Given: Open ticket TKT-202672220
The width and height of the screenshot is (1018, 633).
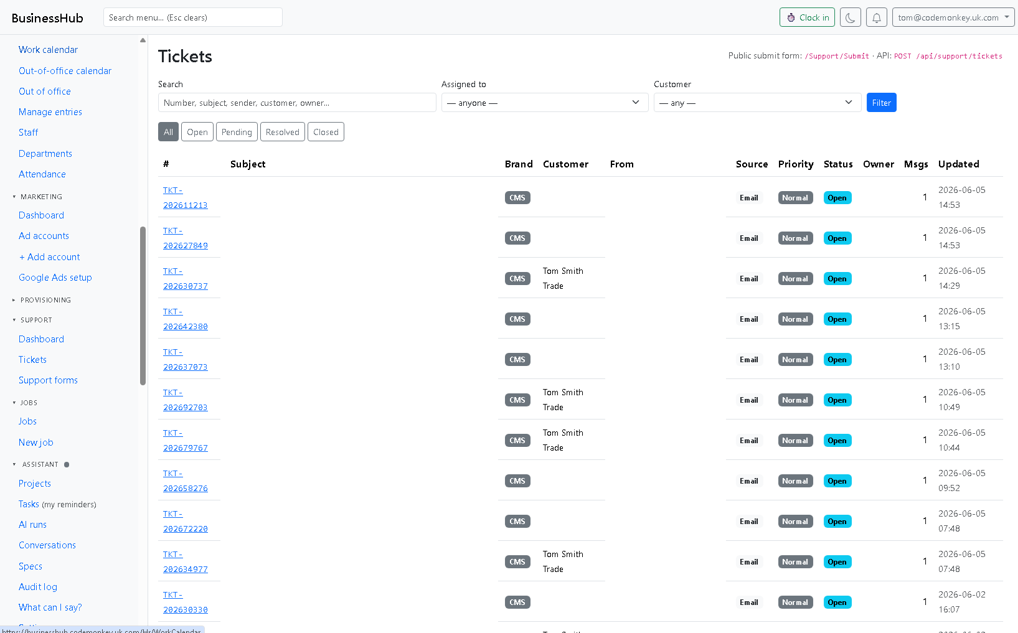Looking at the screenshot, I should 185,522.
